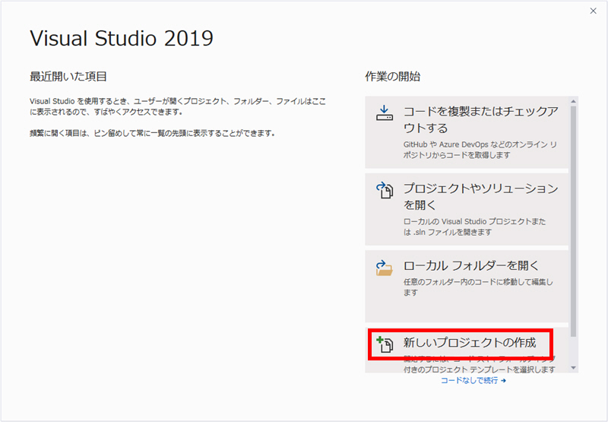Click the scroll up arrow in the start list
608x422 pixels.
click(x=574, y=101)
